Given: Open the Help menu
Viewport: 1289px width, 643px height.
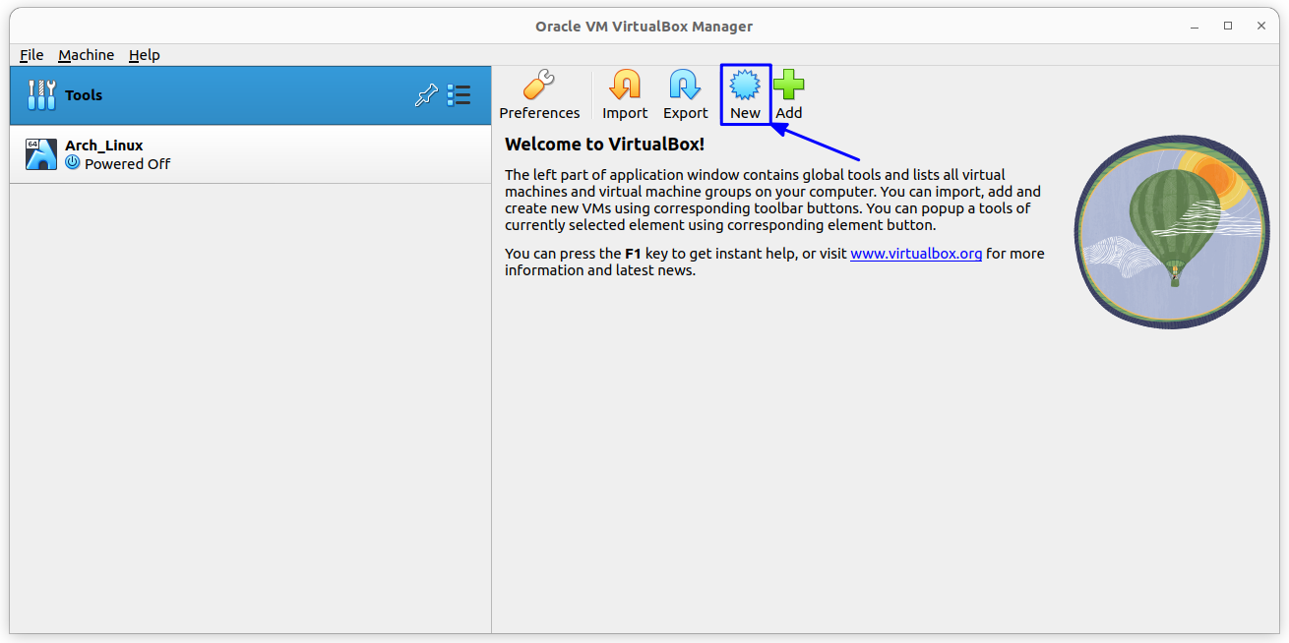Looking at the screenshot, I should point(144,54).
